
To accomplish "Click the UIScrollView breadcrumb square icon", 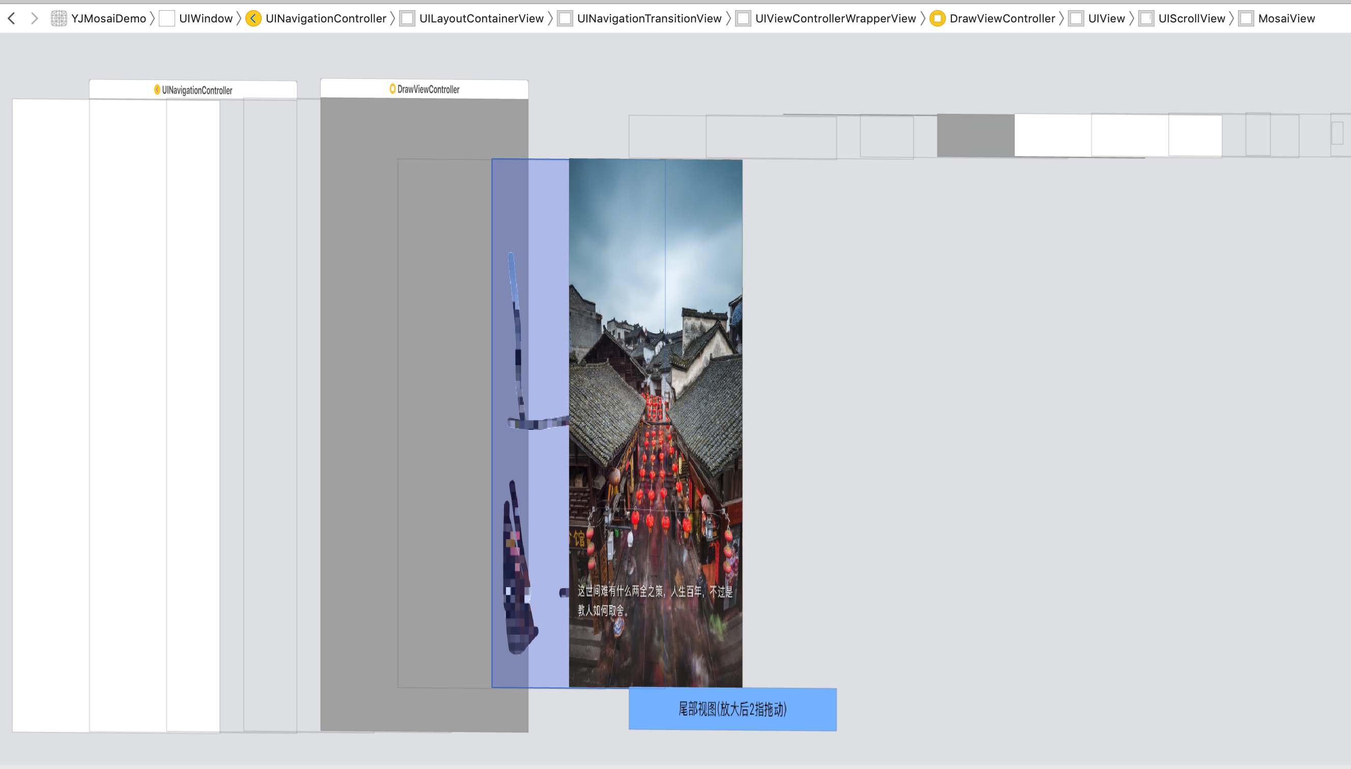I will [x=1146, y=18].
